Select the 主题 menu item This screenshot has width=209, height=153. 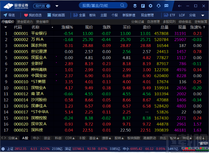[x=103, y=15]
